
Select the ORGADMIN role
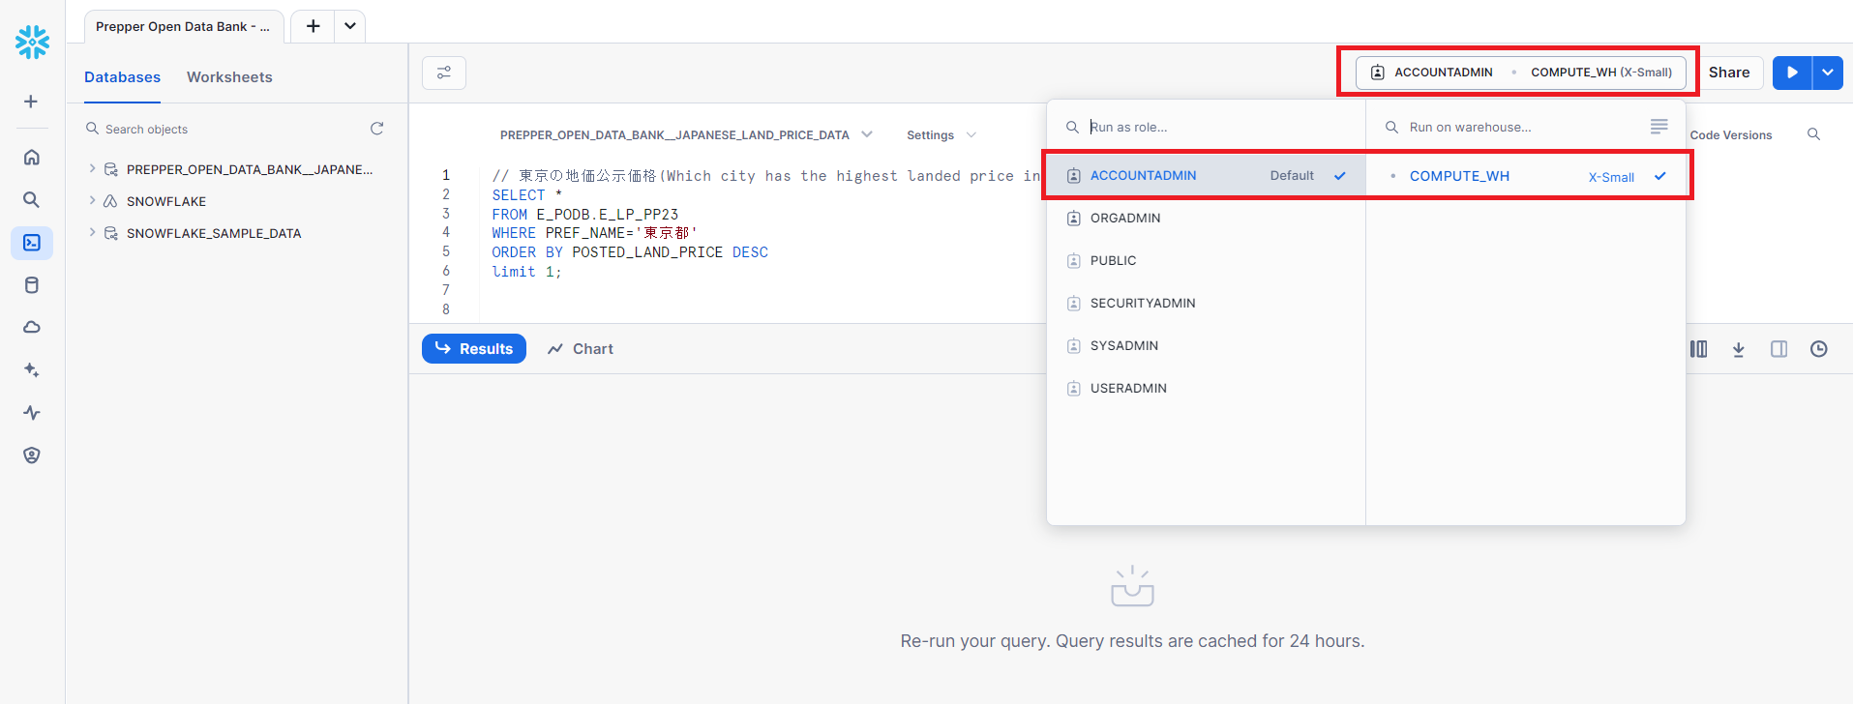pyautogui.click(x=1206, y=219)
